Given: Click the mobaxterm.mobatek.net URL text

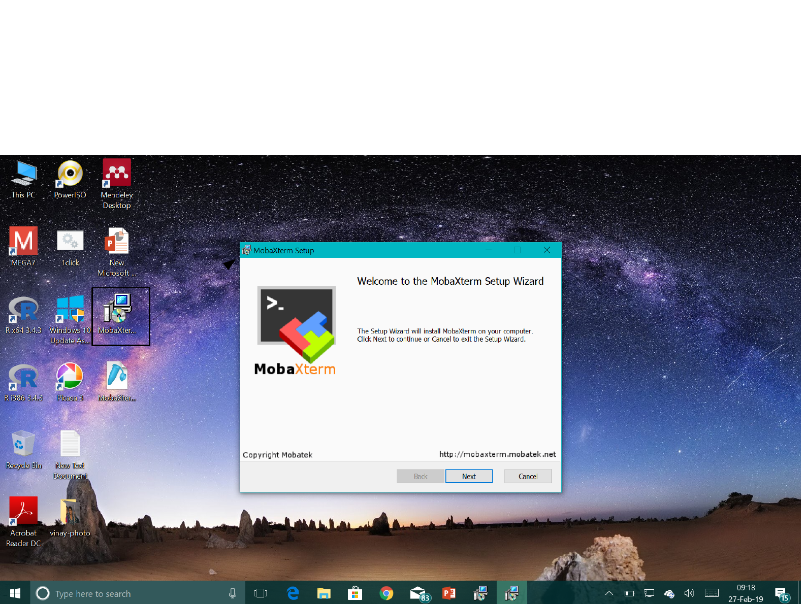Looking at the screenshot, I should point(498,454).
